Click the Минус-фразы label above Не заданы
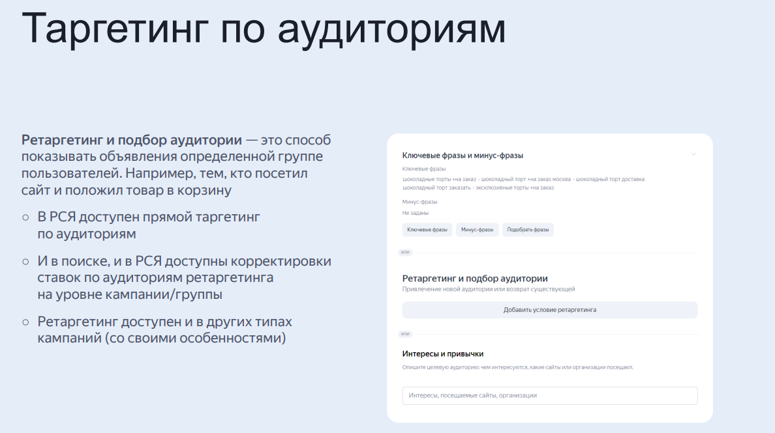The width and height of the screenshot is (775, 433). (419, 202)
